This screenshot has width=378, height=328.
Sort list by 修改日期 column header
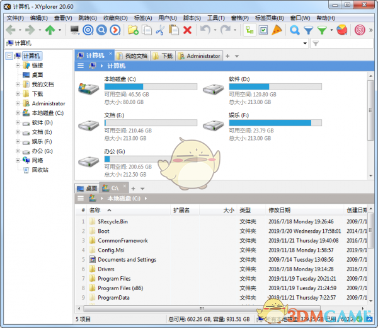(279, 210)
